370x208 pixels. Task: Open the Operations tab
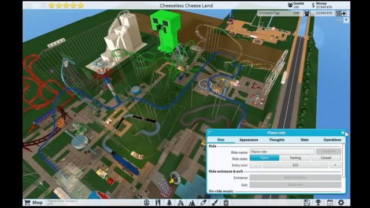(x=332, y=140)
